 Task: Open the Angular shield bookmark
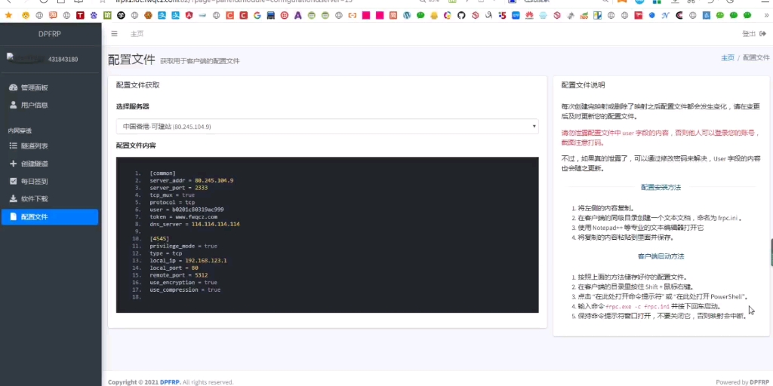tap(189, 15)
